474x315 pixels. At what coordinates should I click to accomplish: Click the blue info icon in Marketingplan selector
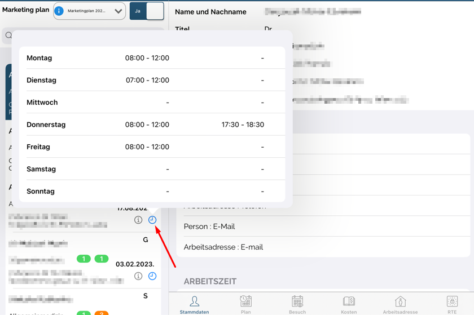pyautogui.click(x=59, y=11)
